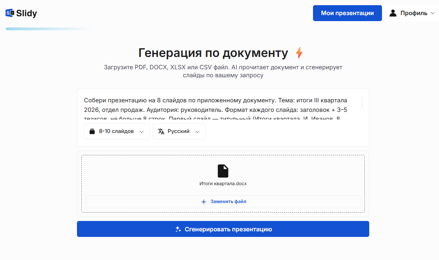Click Сгенерировать презентацию button
The height and width of the screenshot is (260, 439).
pyautogui.click(x=223, y=229)
